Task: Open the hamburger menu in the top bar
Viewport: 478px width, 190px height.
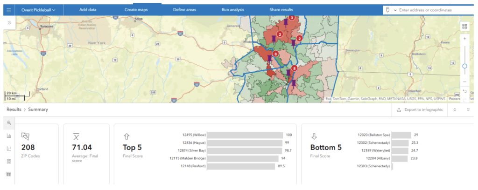Action: tap(9, 10)
